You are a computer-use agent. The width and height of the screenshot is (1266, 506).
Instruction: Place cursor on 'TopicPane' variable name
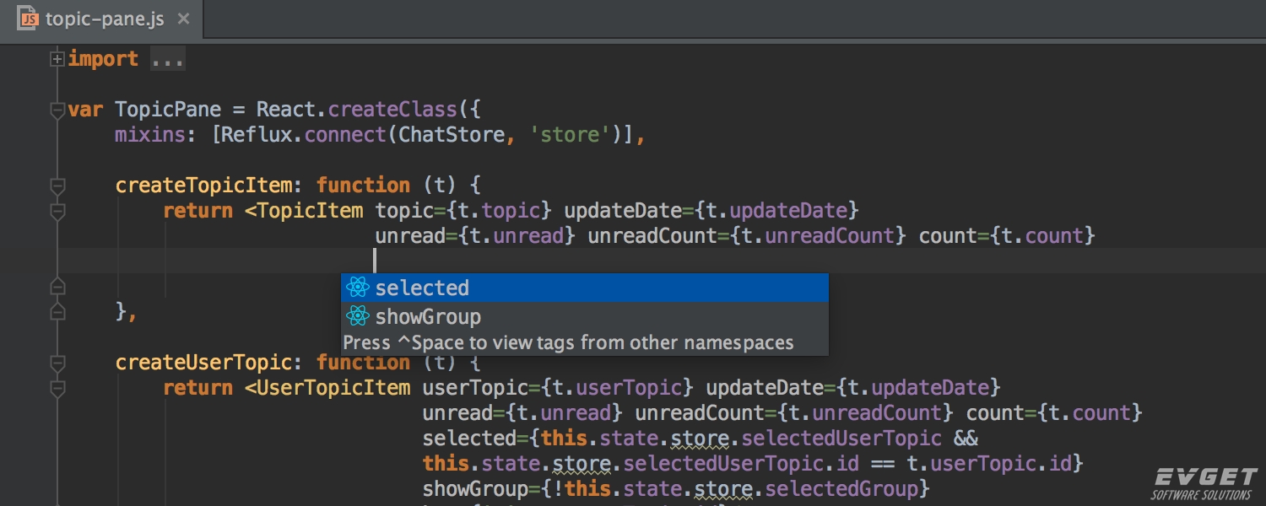click(168, 110)
